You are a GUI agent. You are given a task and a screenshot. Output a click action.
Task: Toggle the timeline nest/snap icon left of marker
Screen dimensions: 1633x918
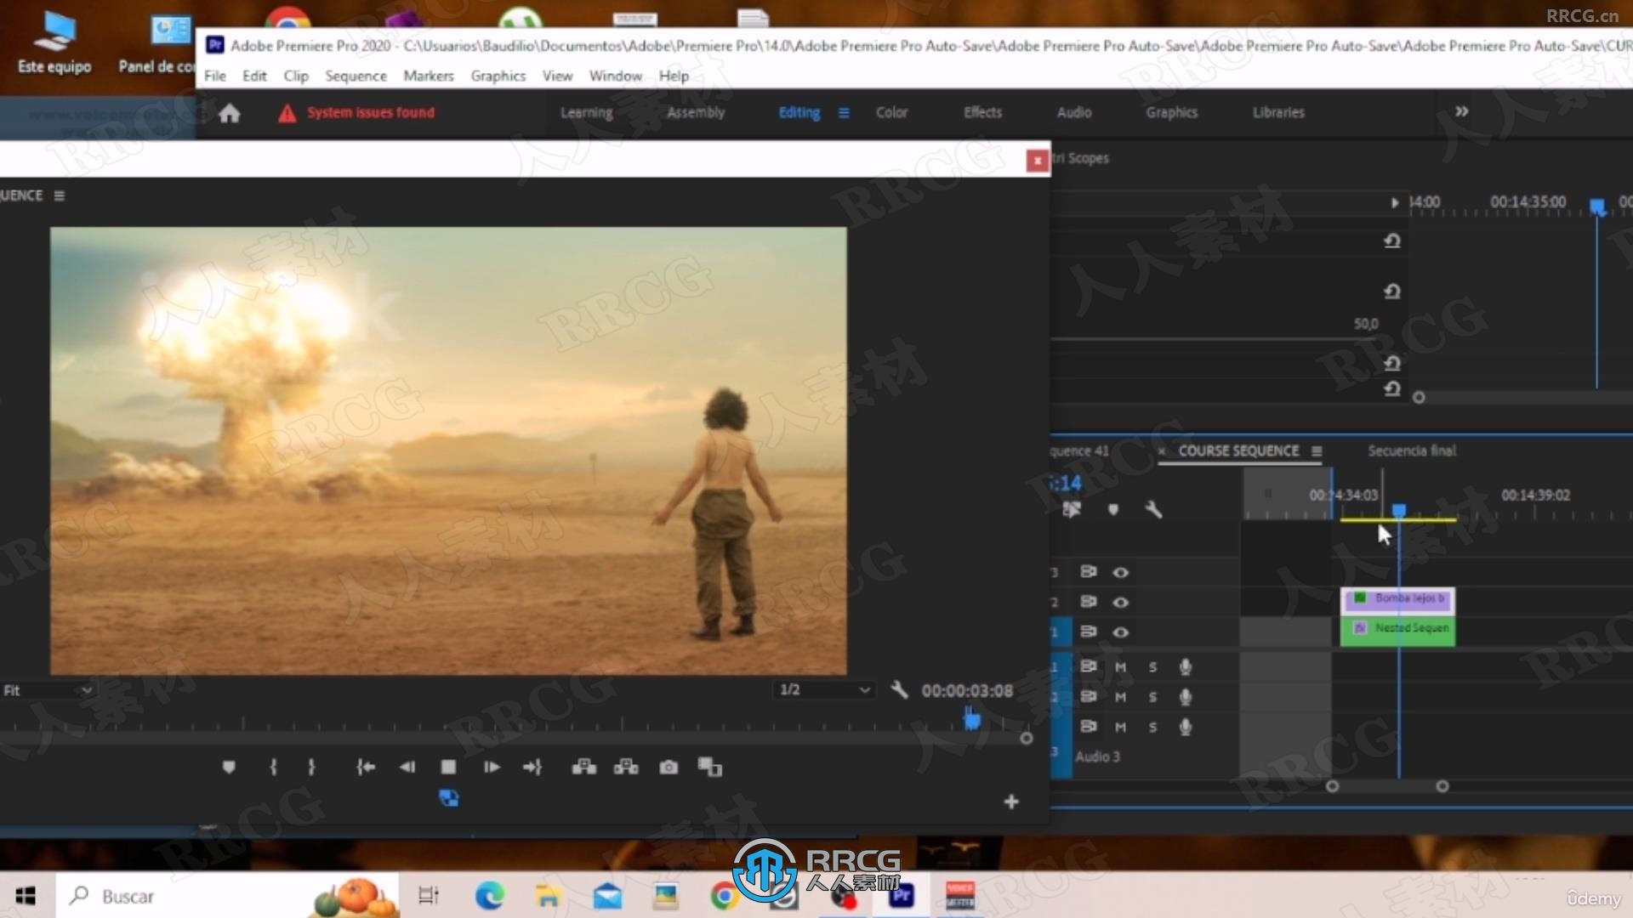click(x=1072, y=509)
